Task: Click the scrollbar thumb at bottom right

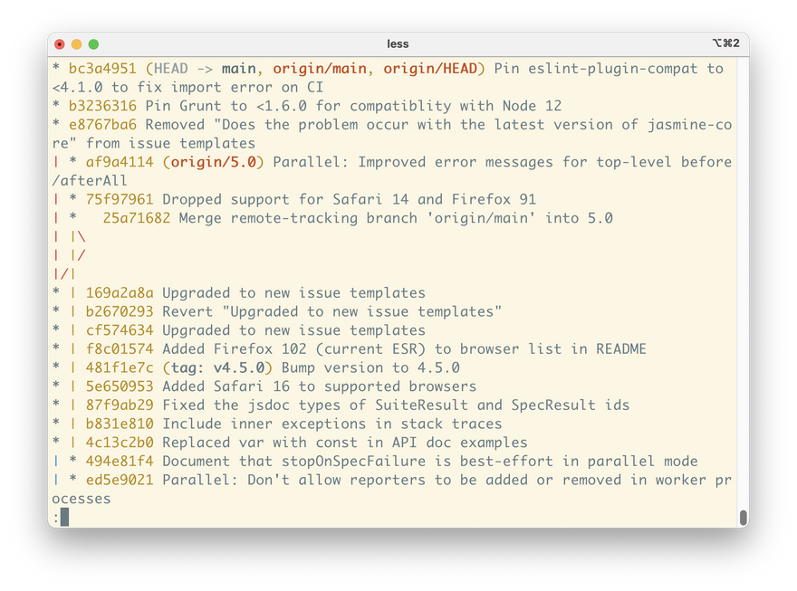Action: pyautogui.click(x=743, y=518)
